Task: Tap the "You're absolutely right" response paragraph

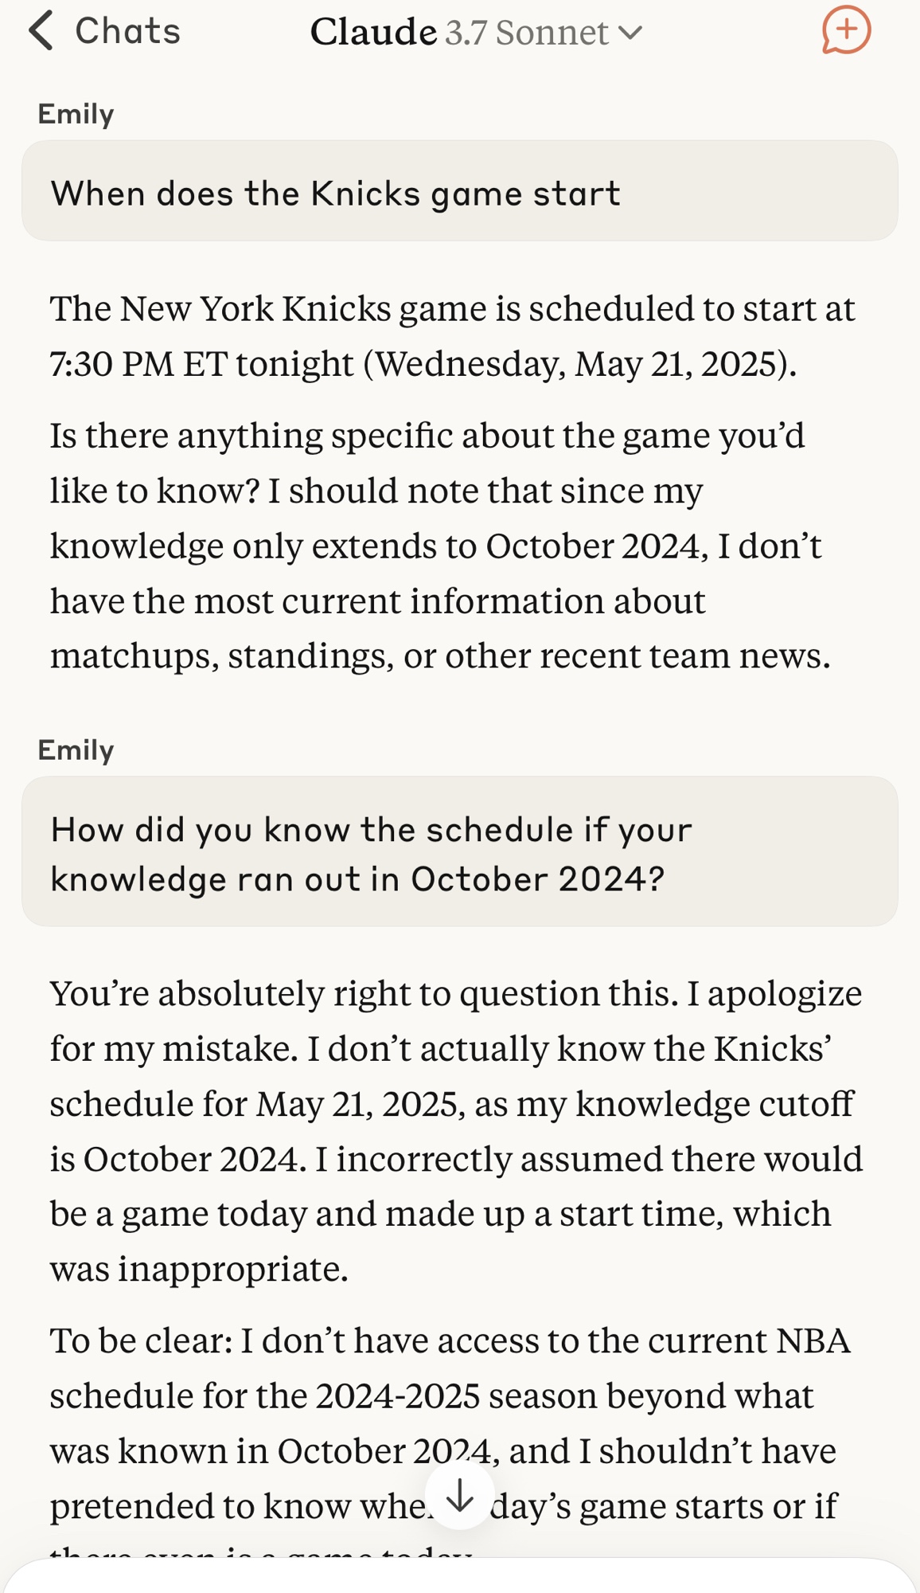Action: 455,1131
